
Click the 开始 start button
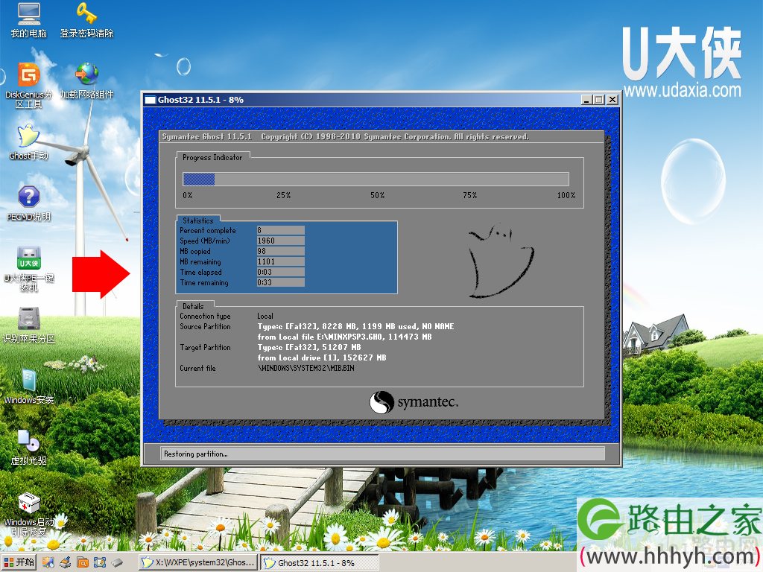click(19, 562)
